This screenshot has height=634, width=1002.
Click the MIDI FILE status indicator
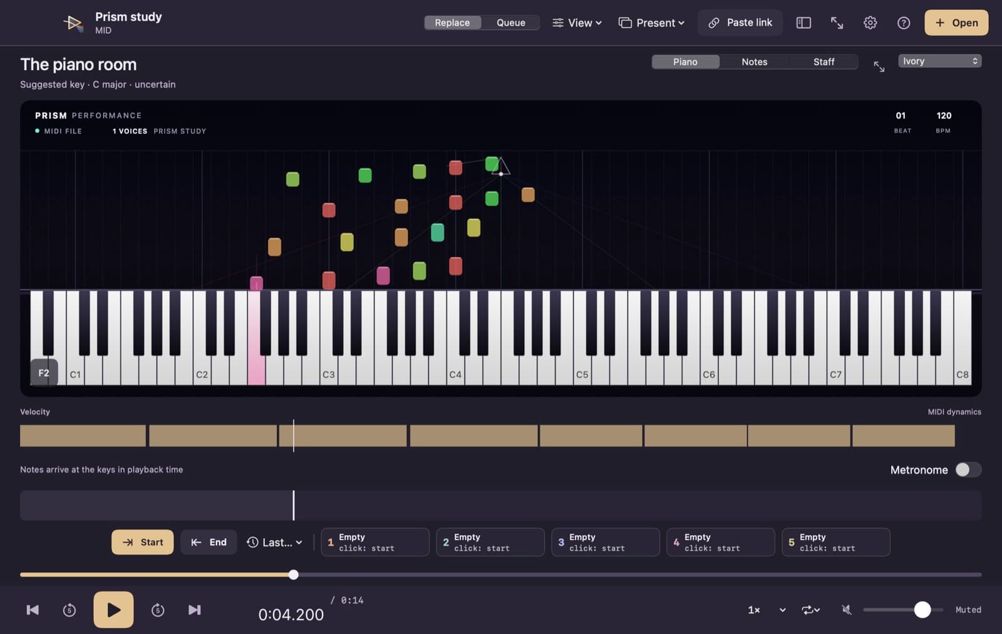click(58, 131)
